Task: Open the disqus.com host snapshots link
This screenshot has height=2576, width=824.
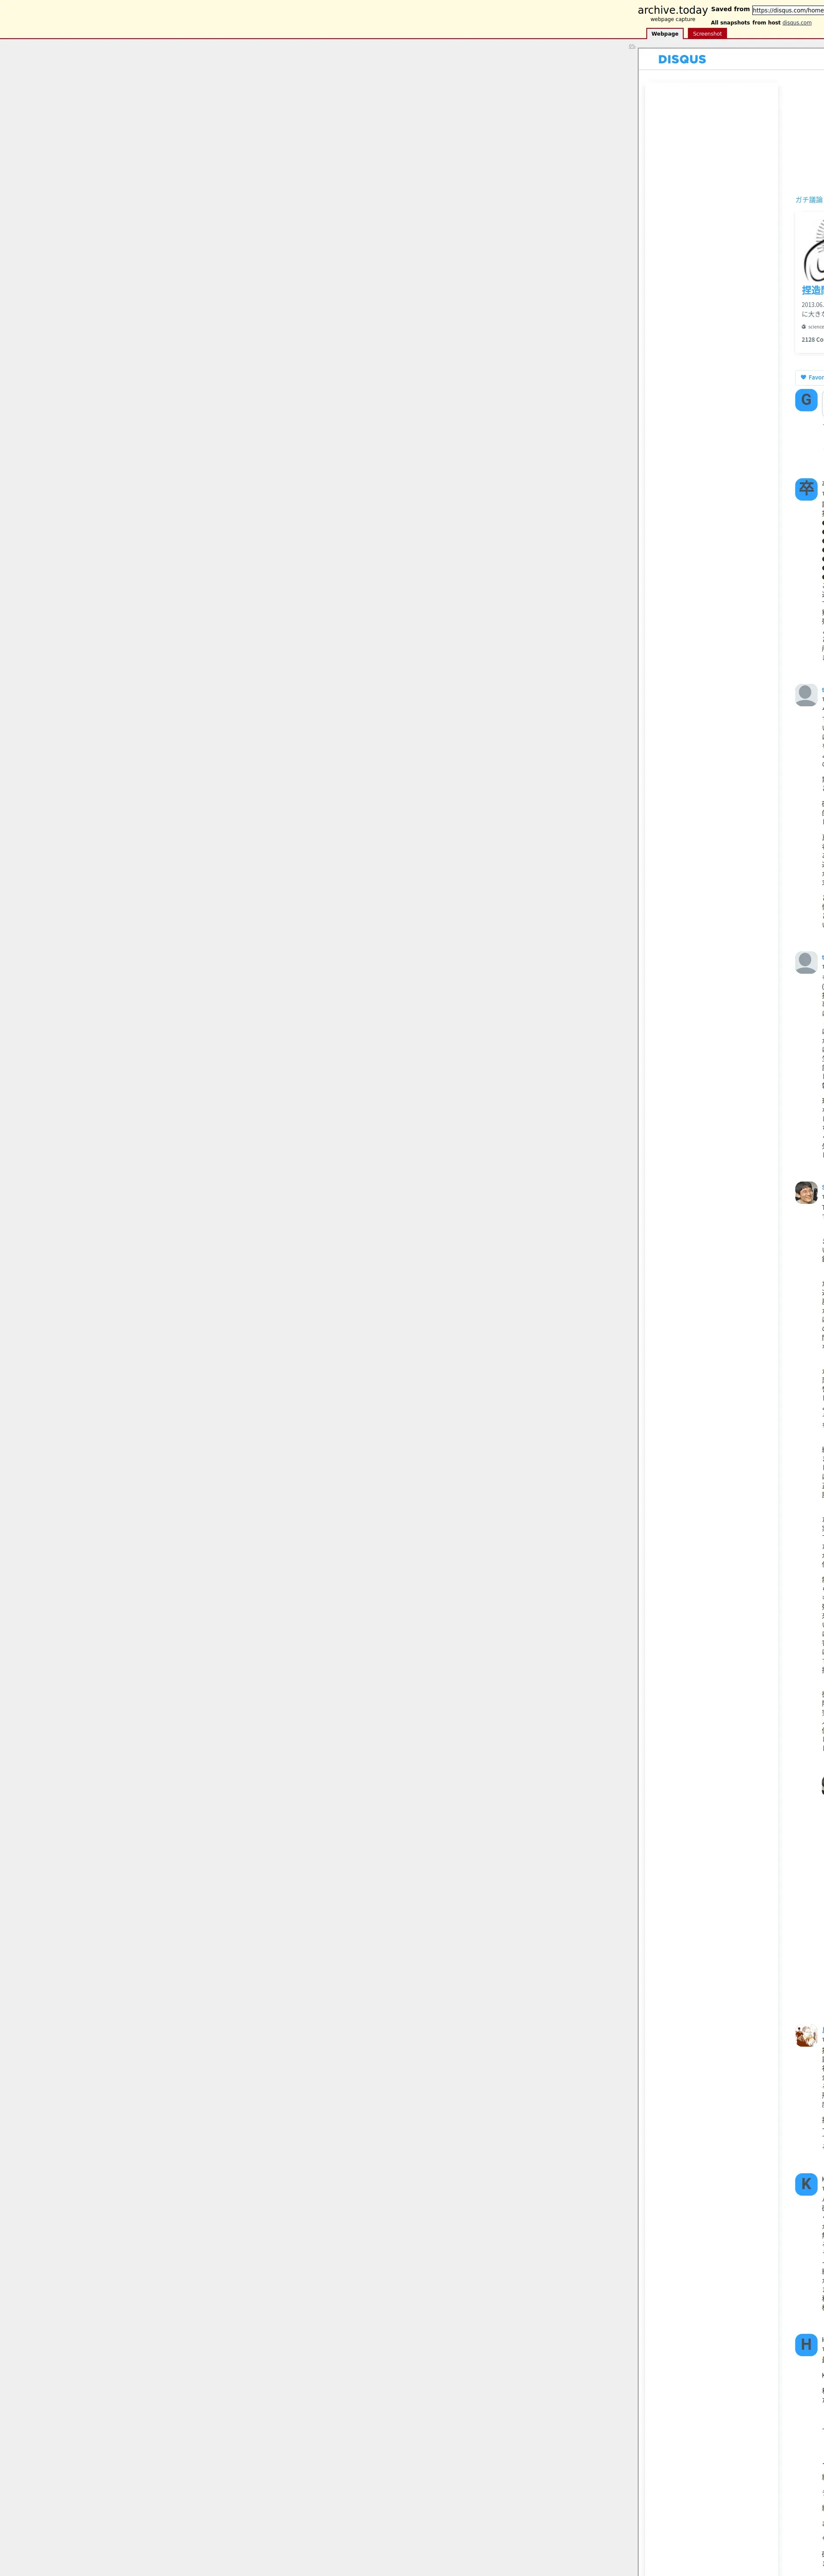Action: 797,22
